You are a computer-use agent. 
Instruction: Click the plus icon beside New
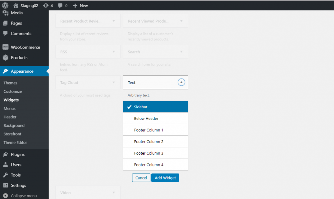75,6
